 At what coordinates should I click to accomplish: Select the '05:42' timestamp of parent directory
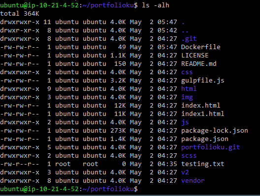pyautogui.click(x=167, y=30)
